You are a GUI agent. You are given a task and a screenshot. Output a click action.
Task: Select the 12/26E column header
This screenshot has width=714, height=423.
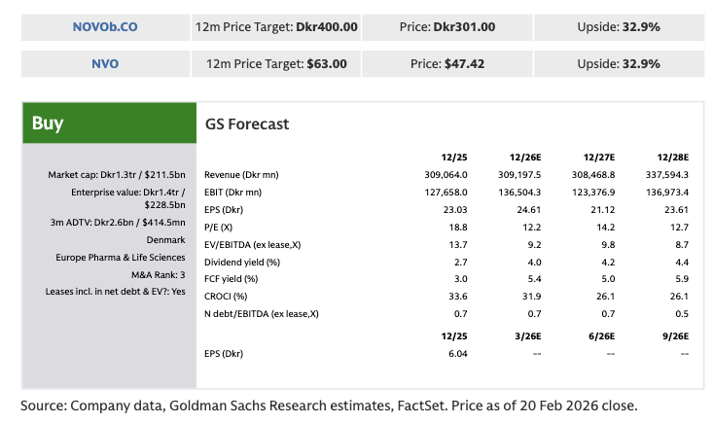tap(525, 157)
